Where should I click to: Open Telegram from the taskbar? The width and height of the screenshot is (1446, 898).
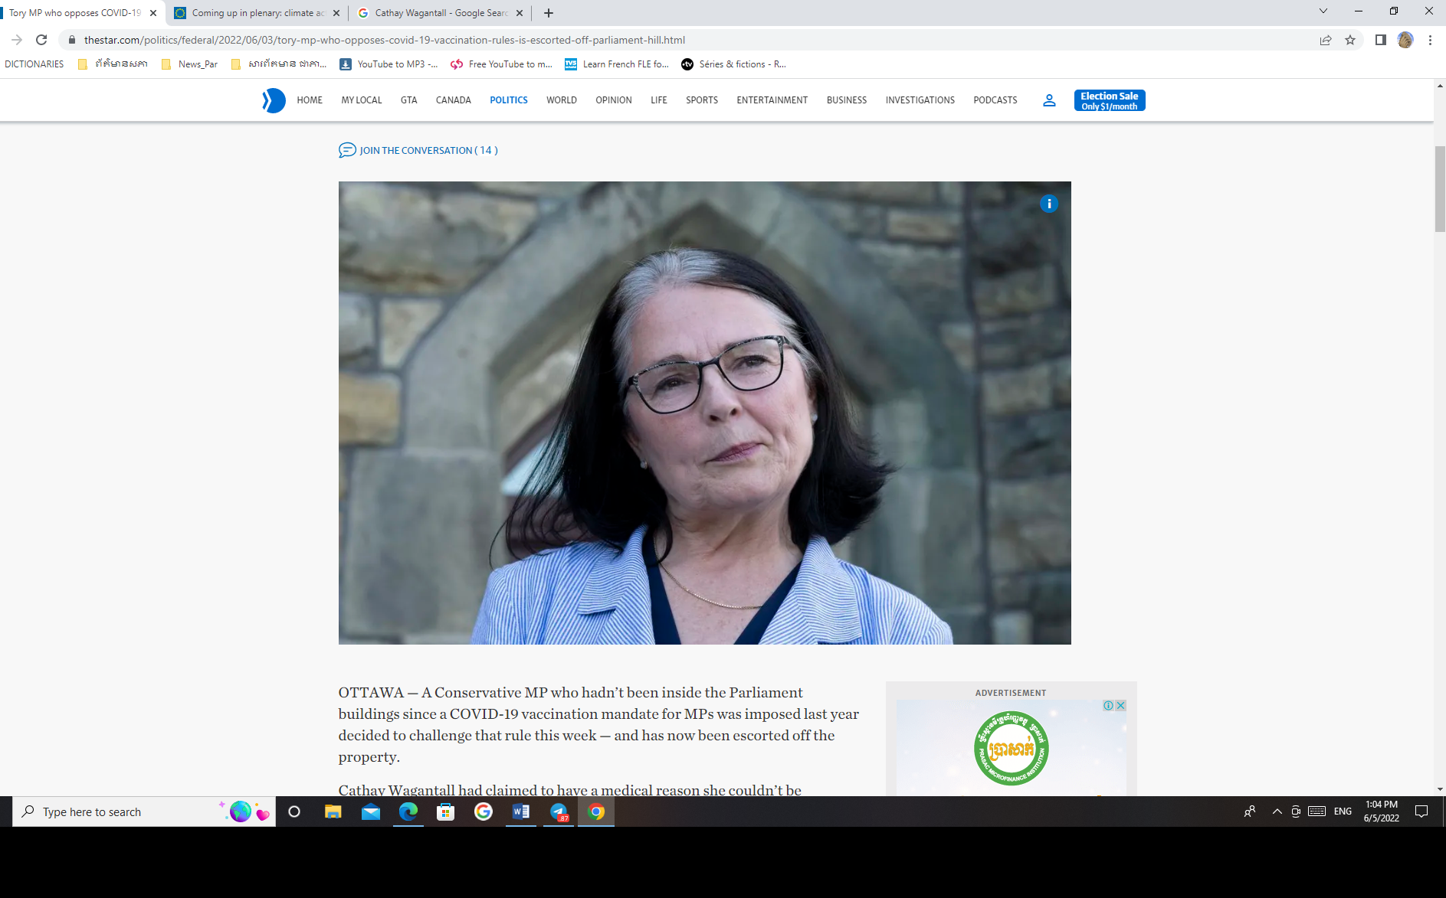click(559, 811)
